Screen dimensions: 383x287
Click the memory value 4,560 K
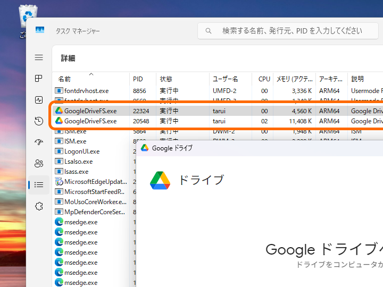click(x=302, y=111)
